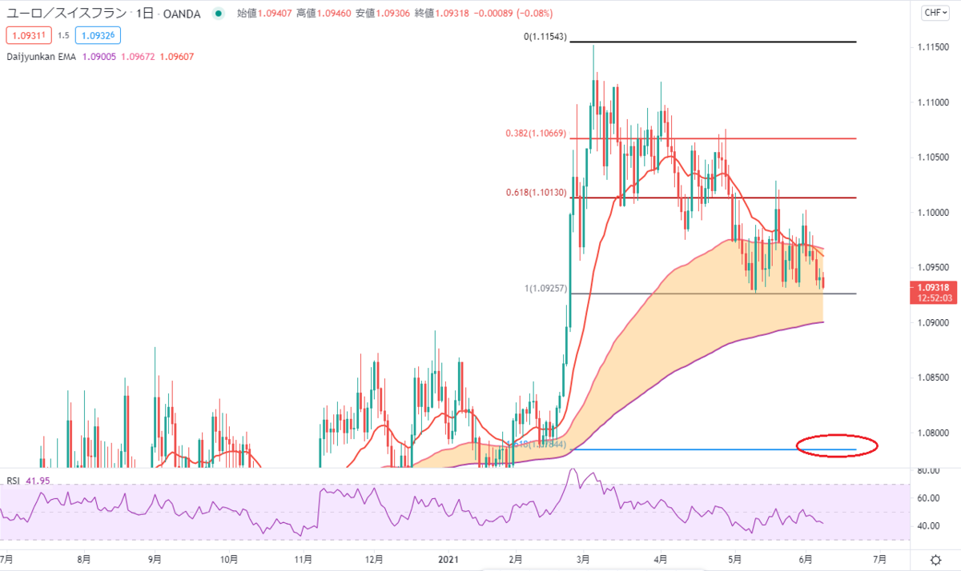Click the spread value 1.5
The image size is (961, 571).
pyautogui.click(x=62, y=35)
